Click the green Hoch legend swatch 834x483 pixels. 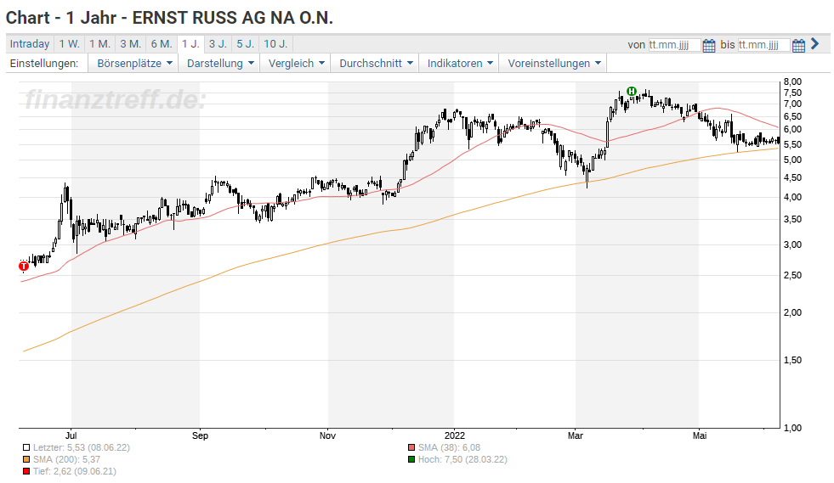411,459
